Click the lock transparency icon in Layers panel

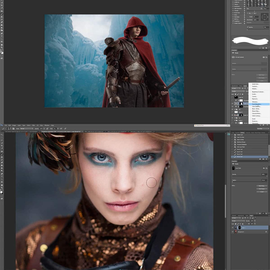click(x=235, y=224)
